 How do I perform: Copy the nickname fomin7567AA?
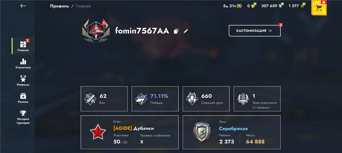tap(176, 31)
